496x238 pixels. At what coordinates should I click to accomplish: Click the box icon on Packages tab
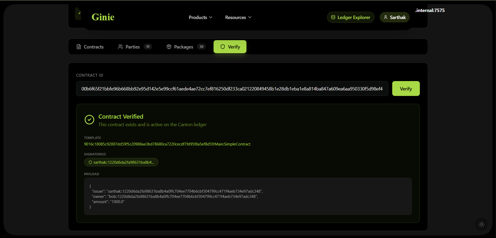tap(169, 47)
